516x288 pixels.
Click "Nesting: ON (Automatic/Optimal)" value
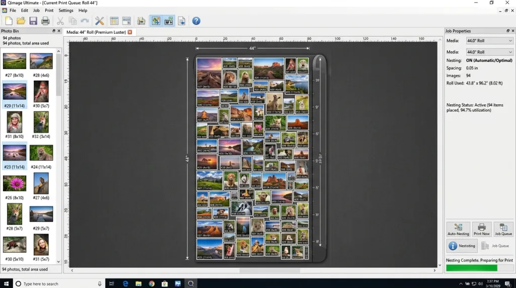point(489,60)
